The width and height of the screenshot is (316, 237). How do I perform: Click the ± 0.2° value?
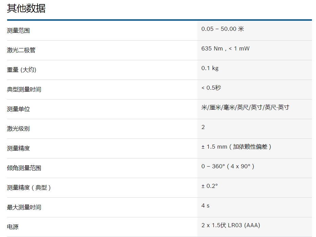[x=210, y=186]
